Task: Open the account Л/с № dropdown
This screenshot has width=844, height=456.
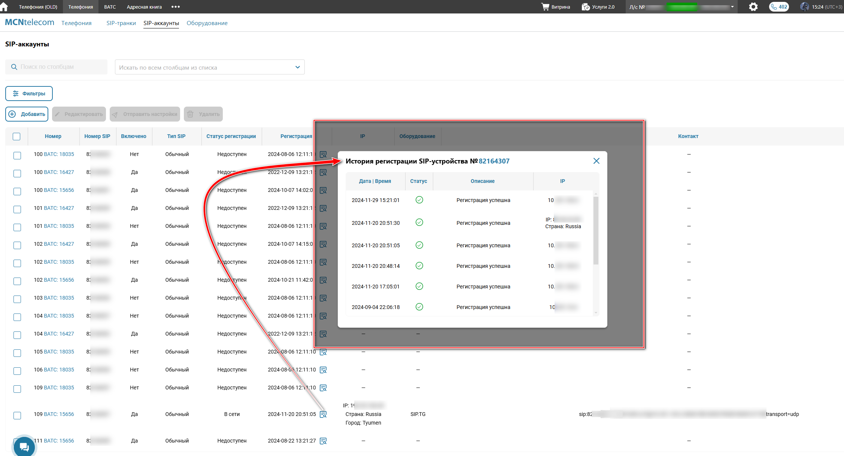Action: 732,7
